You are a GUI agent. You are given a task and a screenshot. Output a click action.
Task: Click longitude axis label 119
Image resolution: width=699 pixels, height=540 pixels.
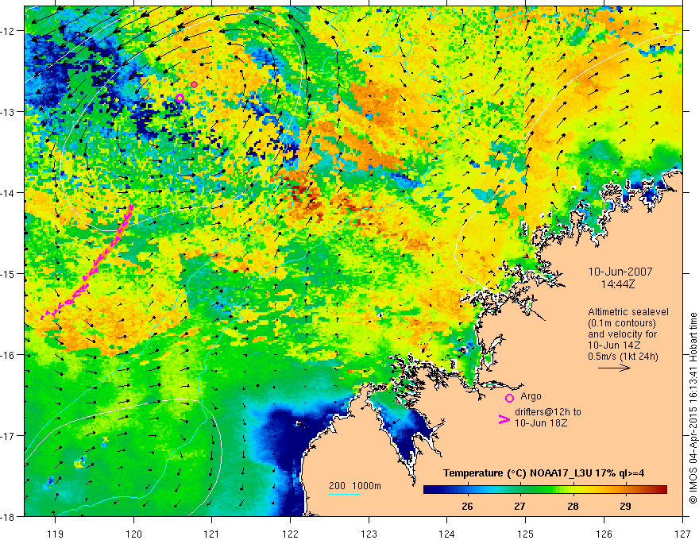56,534
